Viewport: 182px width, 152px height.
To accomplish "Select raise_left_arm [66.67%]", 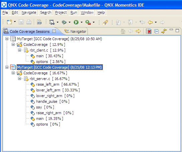I will point(57,84).
